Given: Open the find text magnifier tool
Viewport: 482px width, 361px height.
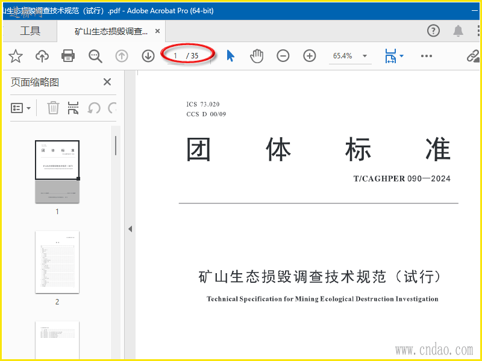Looking at the screenshot, I should click(95, 56).
